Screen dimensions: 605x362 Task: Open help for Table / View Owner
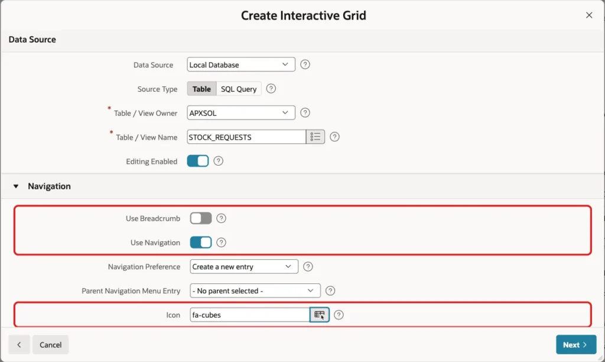coord(305,113)
